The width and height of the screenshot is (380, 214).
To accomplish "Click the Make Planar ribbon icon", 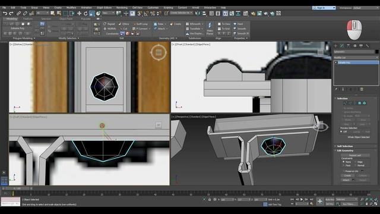I will pos(210,29).
